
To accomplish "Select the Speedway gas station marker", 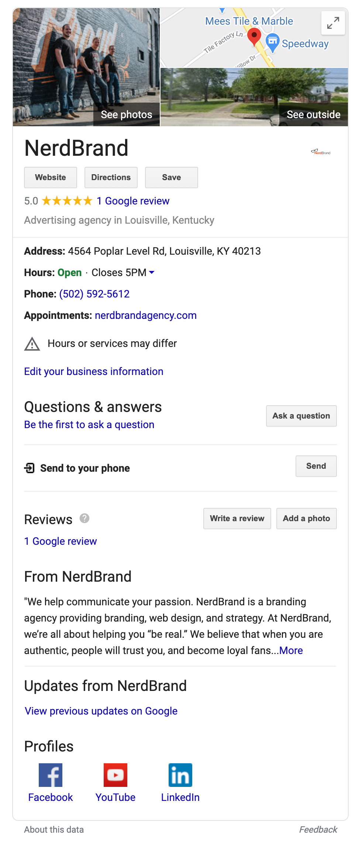I will click(272, 42).
